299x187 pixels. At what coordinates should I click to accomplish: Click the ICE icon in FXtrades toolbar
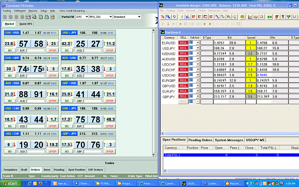pyautogui.click(x=28, y=17)
